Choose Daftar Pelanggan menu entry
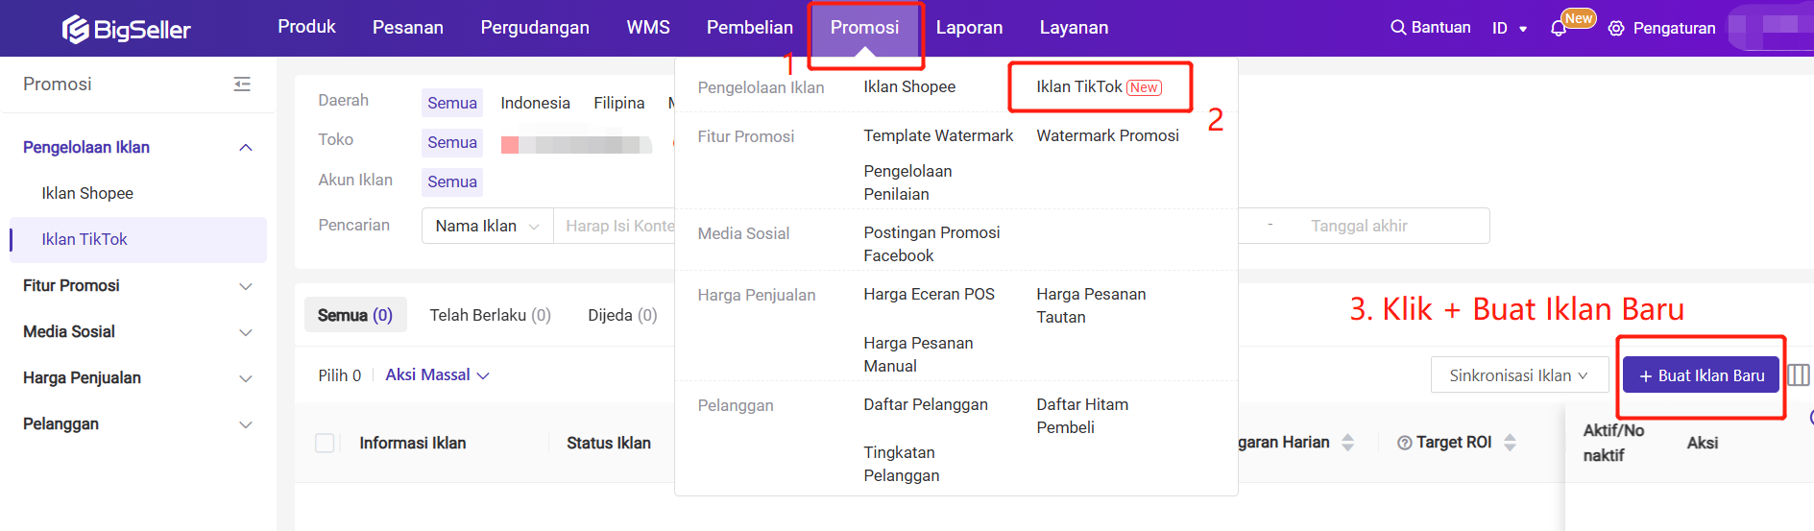The image size is (1814, 531). (926, 404)
